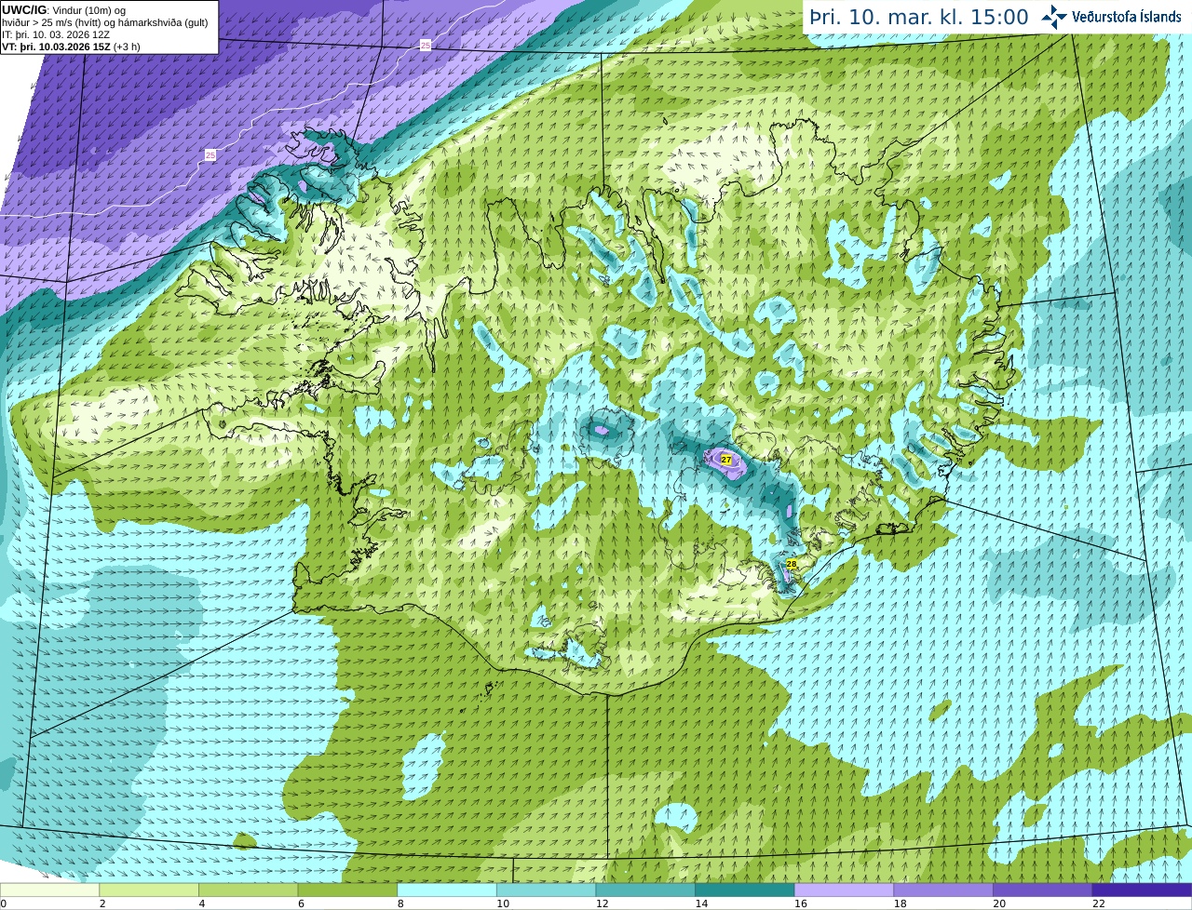Pick the 18–20 m/s purple swatch
The width and height of the screenshot is (1192, 910).
[x=943, y=890]
